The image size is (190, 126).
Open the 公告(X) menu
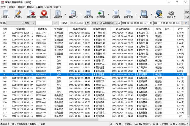coord(48,7)
